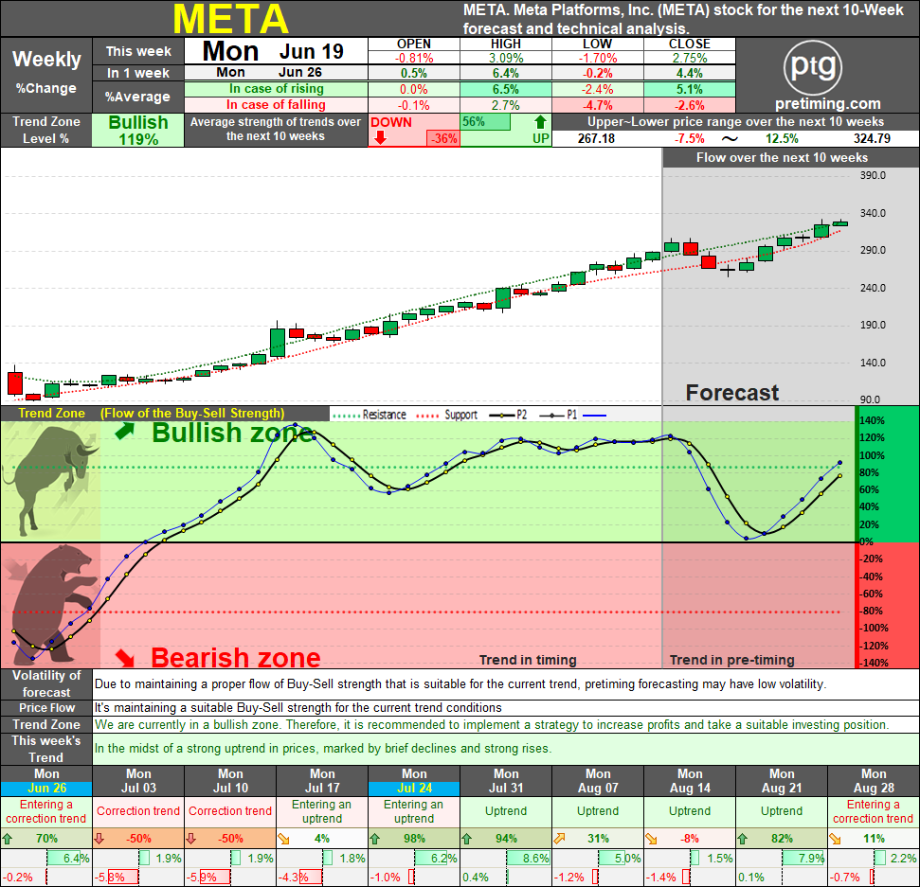Screen dimensions: 920x887
Task: Click the orange arrow next to -8%
Action: [x=651, y=839]
